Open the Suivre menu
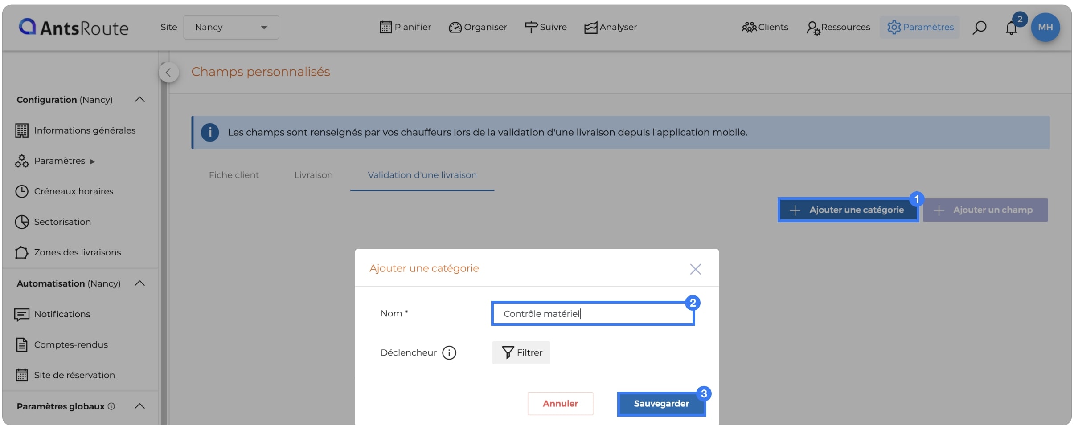Screen dimensions: 1074x429 click(x=545, y=27)
